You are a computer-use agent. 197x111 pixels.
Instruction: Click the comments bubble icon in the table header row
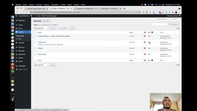[152, 32]
